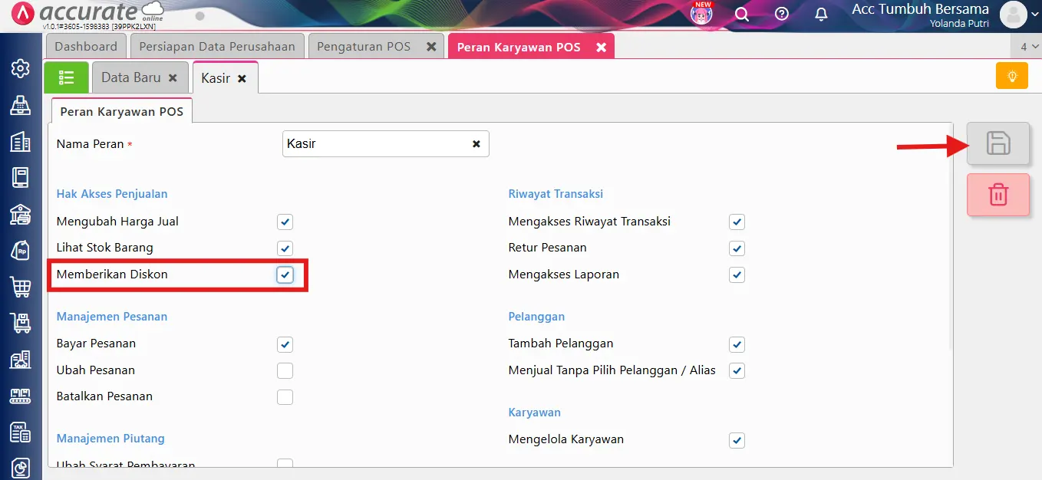Open the green list menu button
Viewport: 1042px width, 480px height.
tap(66, 77)
